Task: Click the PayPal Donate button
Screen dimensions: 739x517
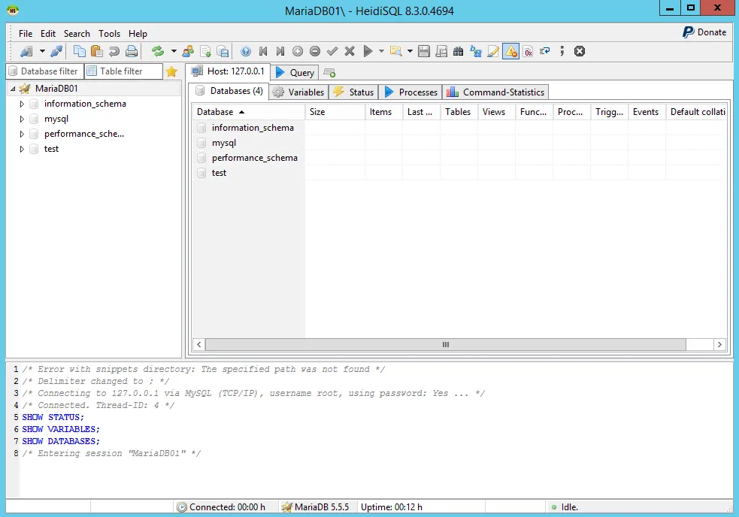Action: 704,32
